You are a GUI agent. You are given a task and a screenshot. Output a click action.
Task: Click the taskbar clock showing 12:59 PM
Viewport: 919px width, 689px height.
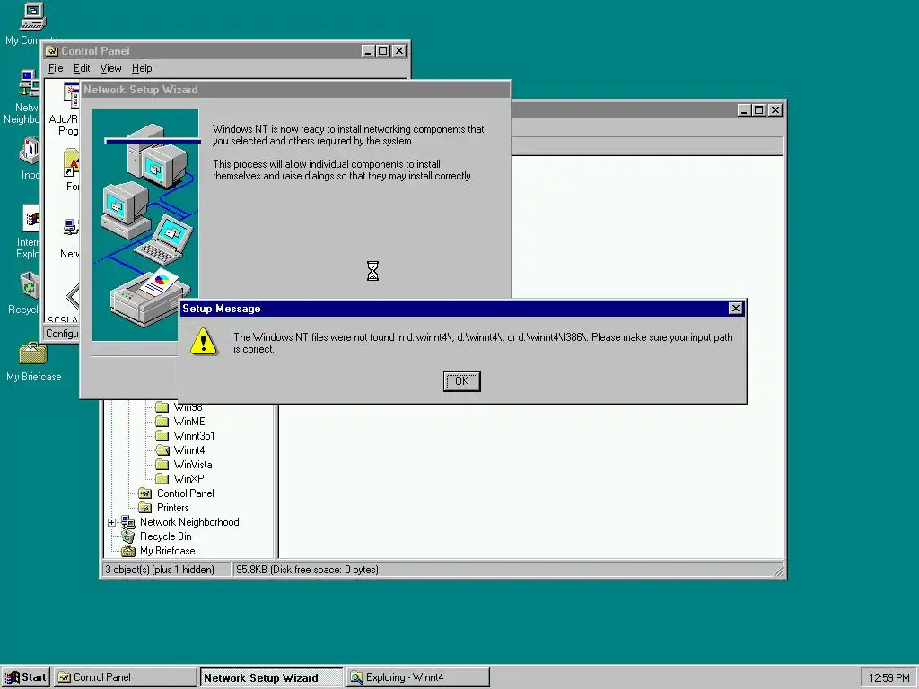tap(888, 678)
